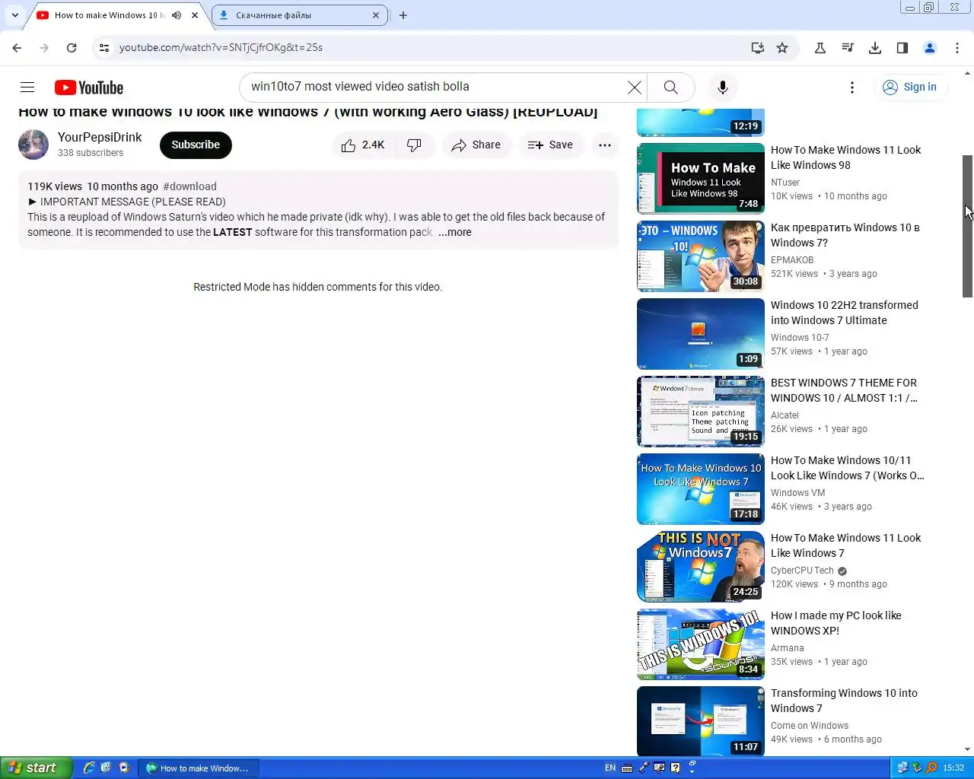974x779 pixels.
Task: Open media controls icon in toolbar
Action: pyautogui.click(x=848, y=47)
